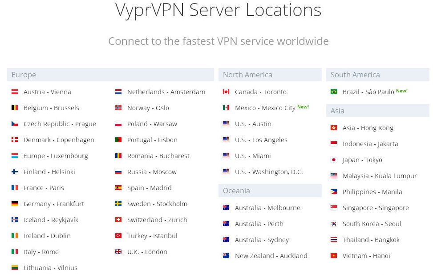Click the Philippines flag icon
Image resolution: width=433 pixels, height=275 pixels.
[334, 192]
